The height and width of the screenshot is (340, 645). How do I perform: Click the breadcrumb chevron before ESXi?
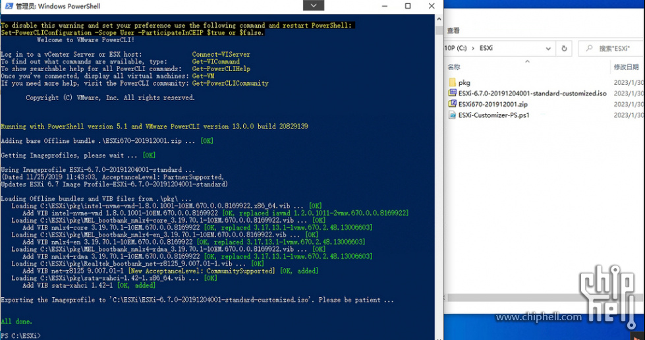[473, 48]
